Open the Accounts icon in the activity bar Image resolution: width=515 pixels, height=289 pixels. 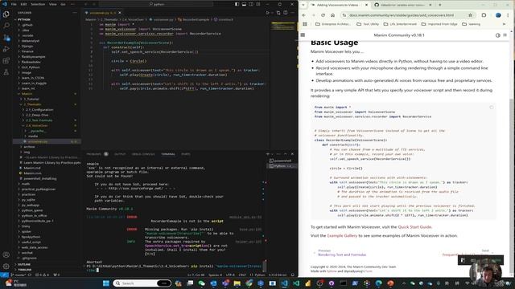tap(6, 254)
